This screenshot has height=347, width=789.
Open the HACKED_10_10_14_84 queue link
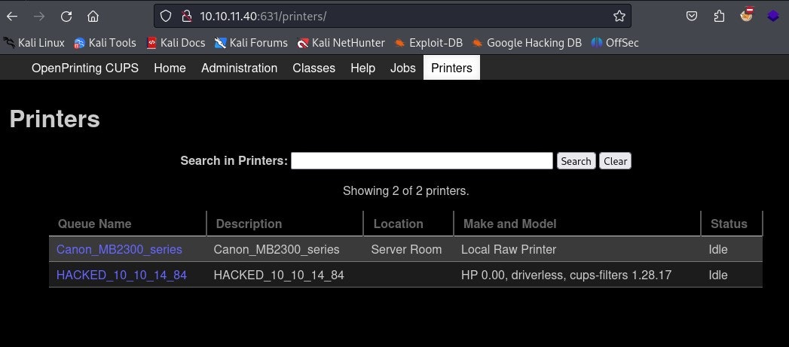click(x=121, y=275)
